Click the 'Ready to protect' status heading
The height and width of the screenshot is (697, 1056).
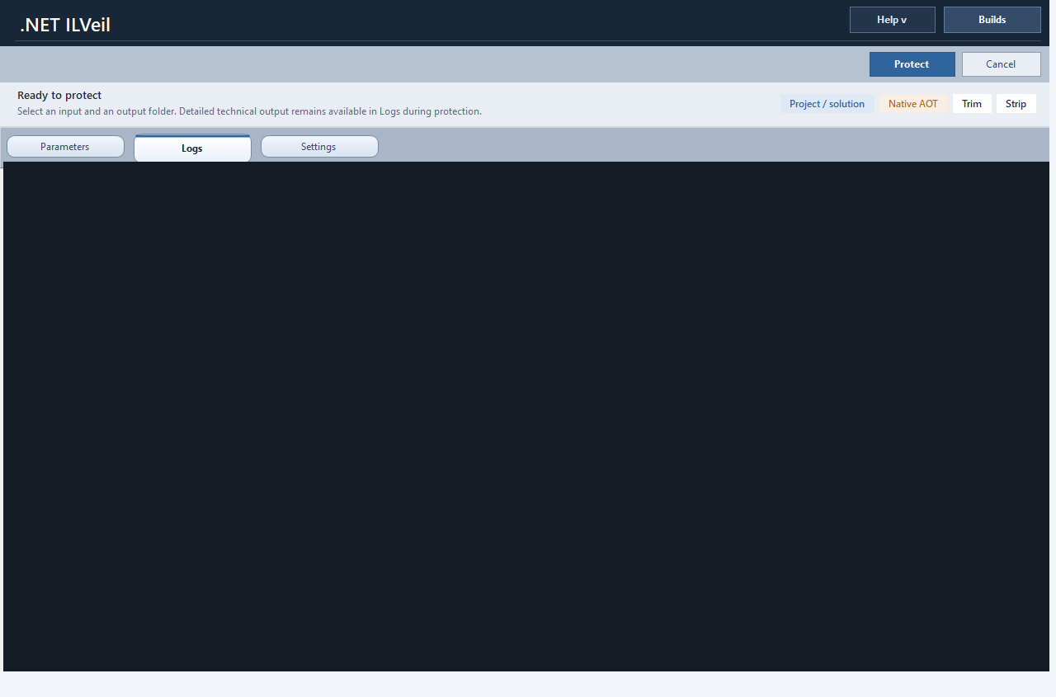[59, 95]
